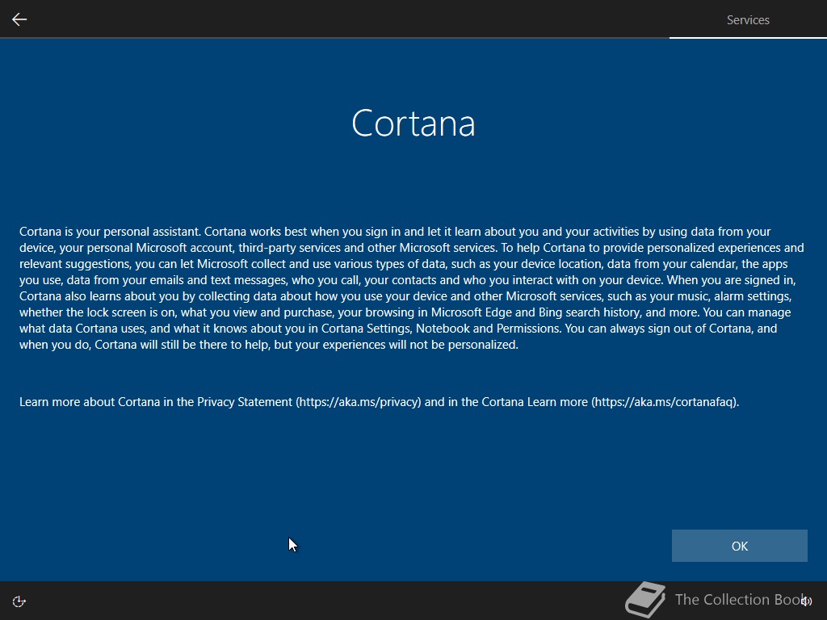Click the https://aka.ms/privacy text
827x620 pixels.
tap(359, 402)
